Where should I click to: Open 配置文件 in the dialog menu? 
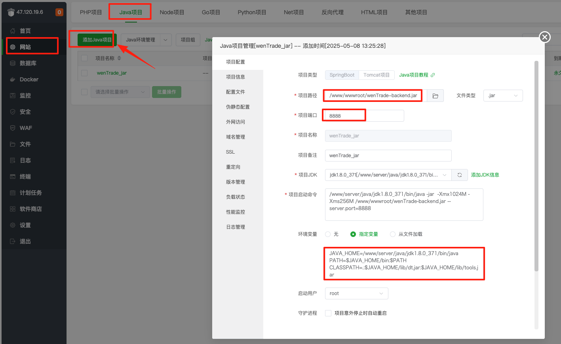click(x=238, y=92)
